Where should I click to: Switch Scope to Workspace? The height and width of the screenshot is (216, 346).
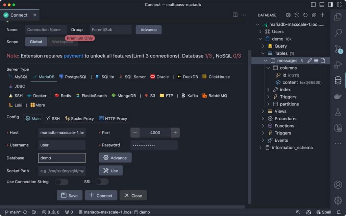(63, 42)
